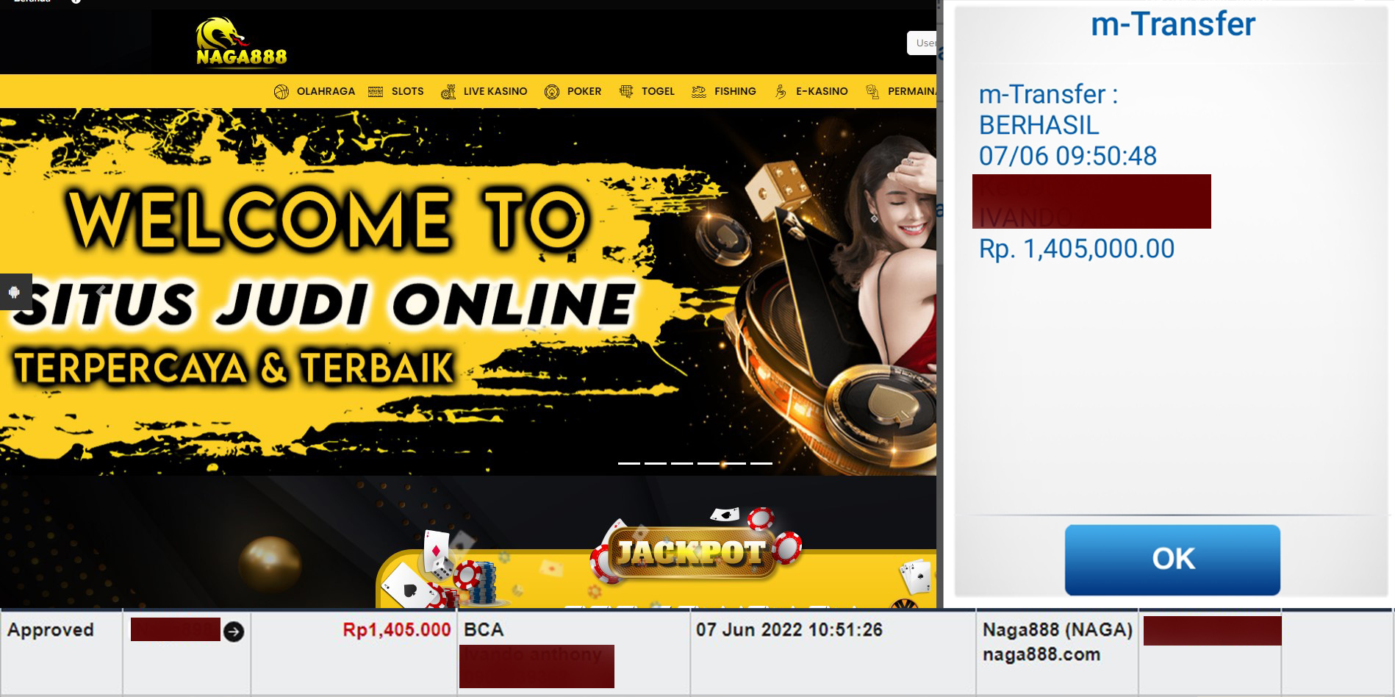Viewport: 1395px width, 697px height.
Task: Select the first banner slide indicator
Action: coord(629,463)
